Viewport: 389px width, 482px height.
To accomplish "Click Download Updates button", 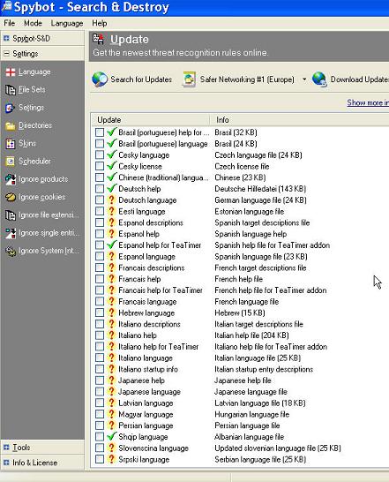I will 350,79.
